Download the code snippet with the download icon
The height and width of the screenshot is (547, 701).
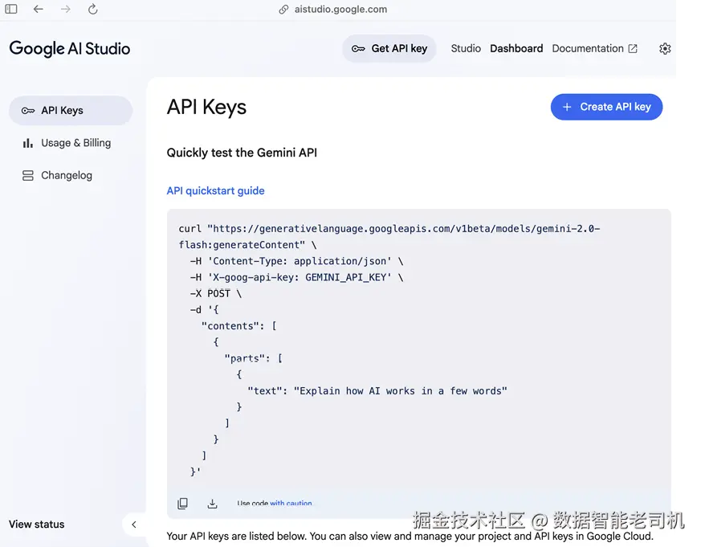coord(212,504)
